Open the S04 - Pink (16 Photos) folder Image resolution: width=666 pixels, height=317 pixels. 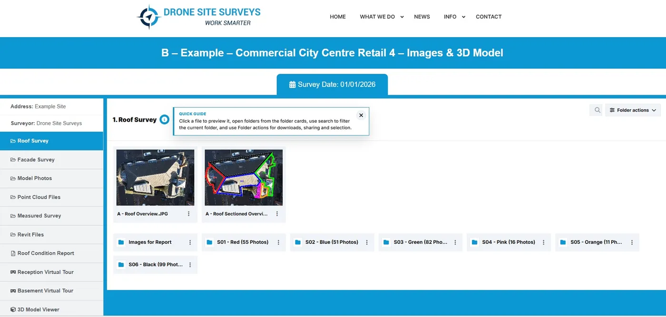coord(509,242)
